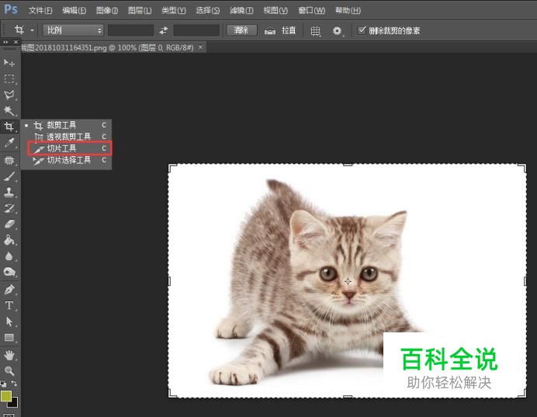Click the 清除 button
Image resolution: width=537 pixels, height=417 pixels.
coord(241,30)
